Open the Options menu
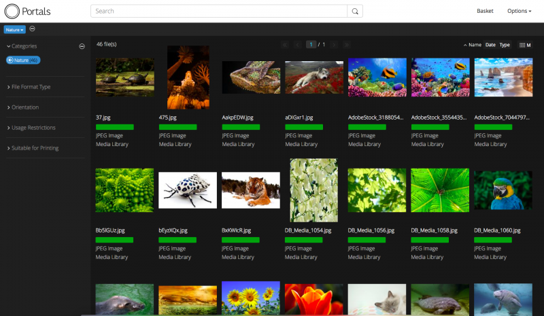Image resolution: width=544 pixels, height=316 pixels. click(519, 11)
